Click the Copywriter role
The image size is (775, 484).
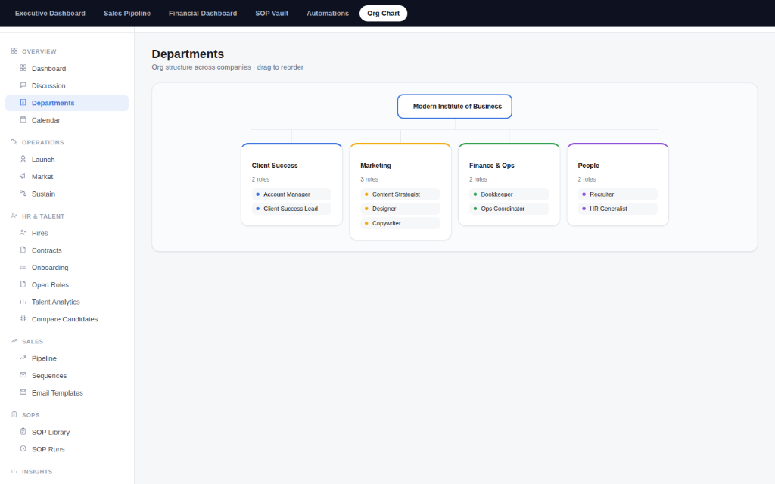coord(400,223)
